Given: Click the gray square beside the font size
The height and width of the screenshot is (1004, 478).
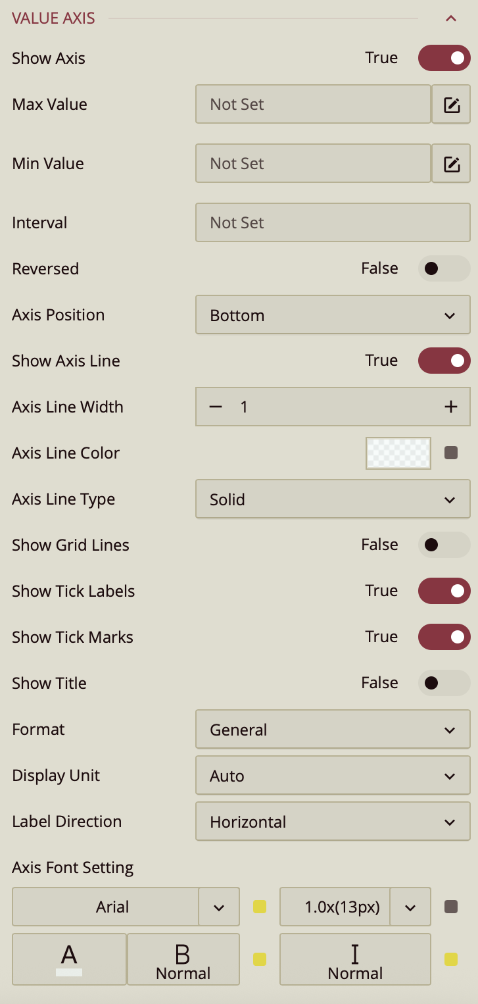Looking at the screenshot, I should [450, 907].
